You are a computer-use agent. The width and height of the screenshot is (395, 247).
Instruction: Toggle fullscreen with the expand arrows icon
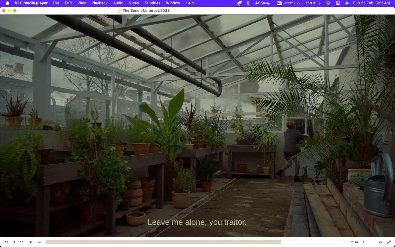[x=389, y=242]
